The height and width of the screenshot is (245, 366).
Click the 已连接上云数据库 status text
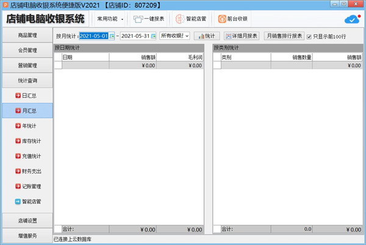73,239
